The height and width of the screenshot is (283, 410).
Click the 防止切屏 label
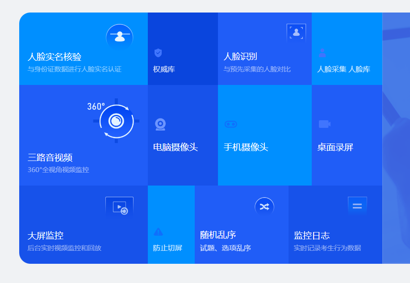[x=167, y=248]
